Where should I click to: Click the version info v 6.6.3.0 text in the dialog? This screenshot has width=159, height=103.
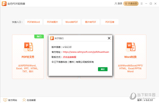click(x=61, y=47)
